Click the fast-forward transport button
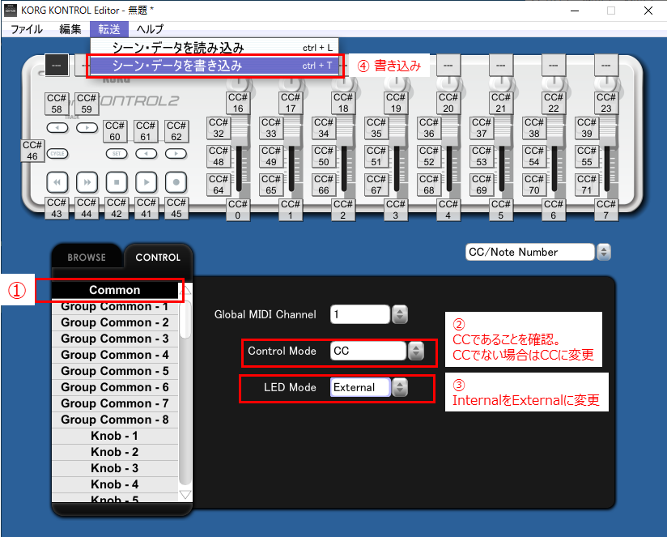 pos(87,181)
